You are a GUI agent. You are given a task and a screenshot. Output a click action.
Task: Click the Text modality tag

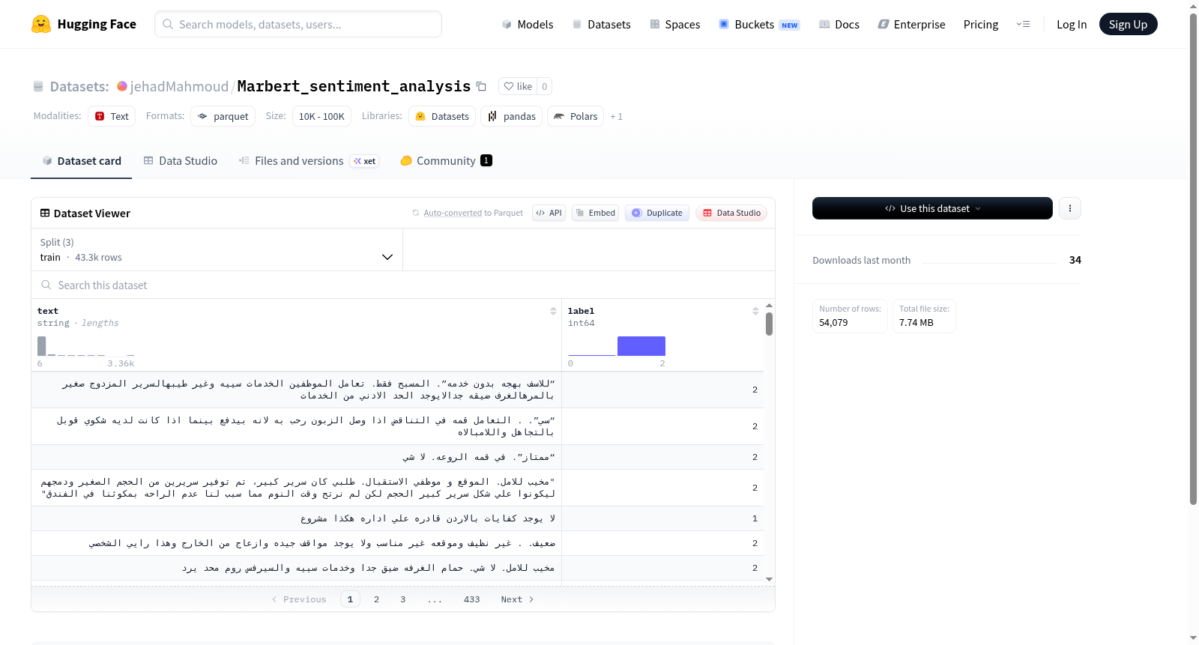click(x=112, y=116)
